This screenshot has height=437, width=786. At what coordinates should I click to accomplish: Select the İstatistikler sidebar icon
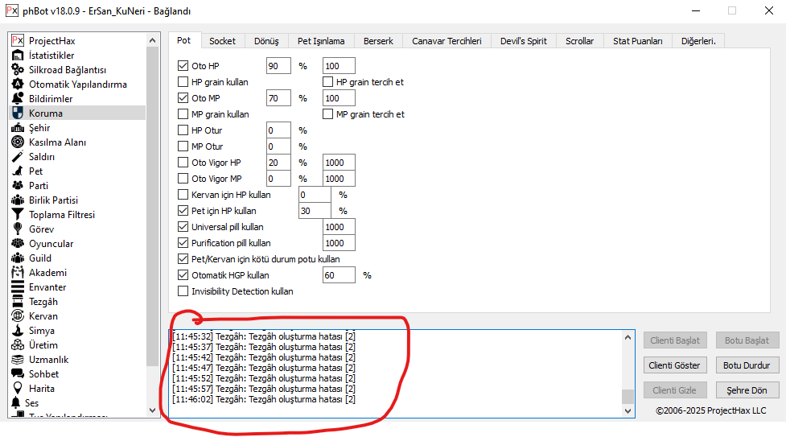[x=18, y=56]
